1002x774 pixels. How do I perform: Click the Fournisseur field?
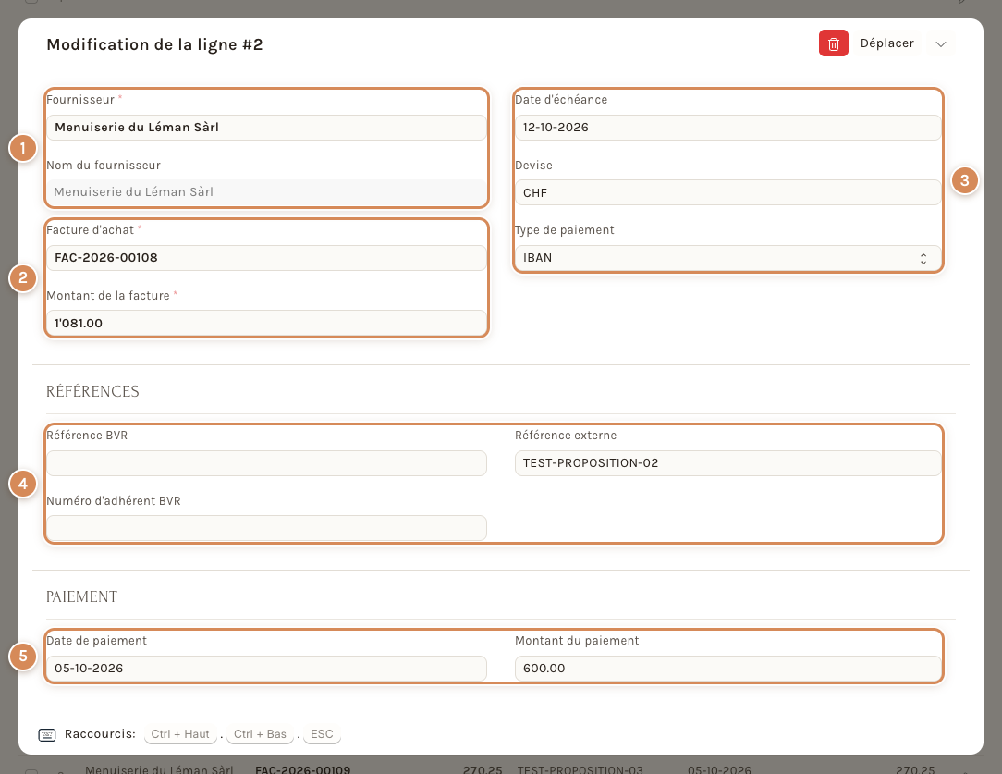pos(266,128)
